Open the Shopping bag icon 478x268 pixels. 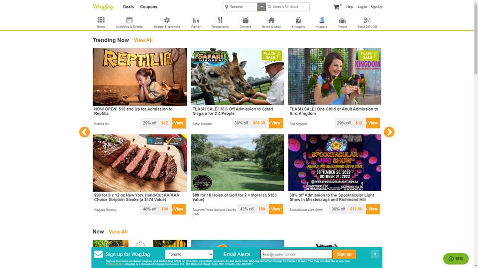click(x=298, y=20)
